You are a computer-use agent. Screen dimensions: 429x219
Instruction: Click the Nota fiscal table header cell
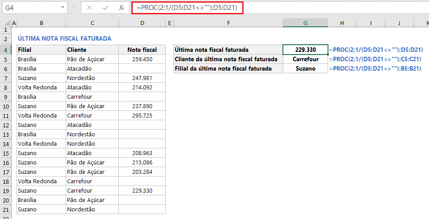142,50
